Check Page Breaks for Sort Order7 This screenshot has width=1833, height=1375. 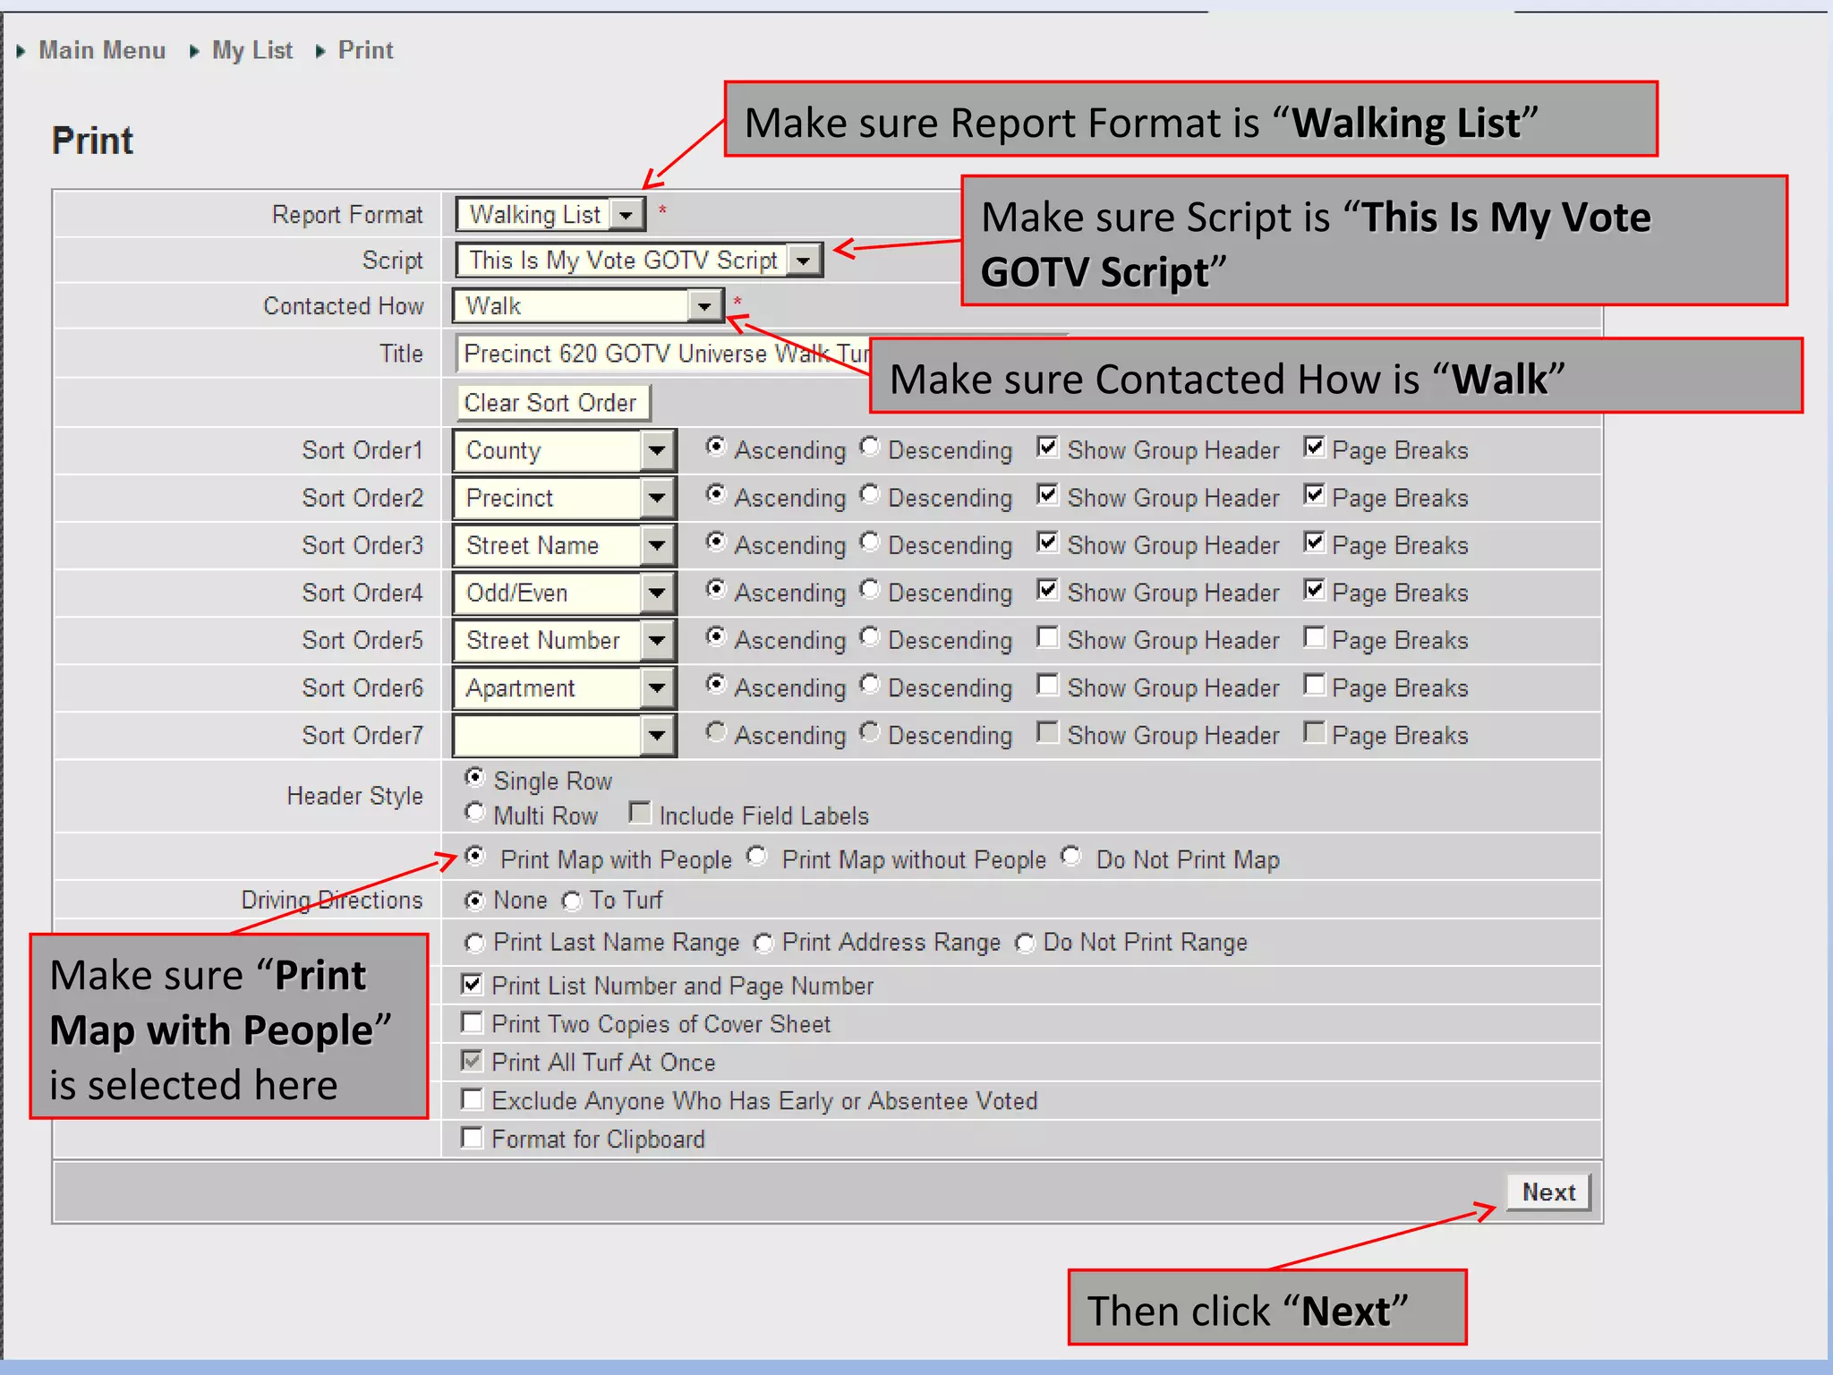pos(1314,731)
